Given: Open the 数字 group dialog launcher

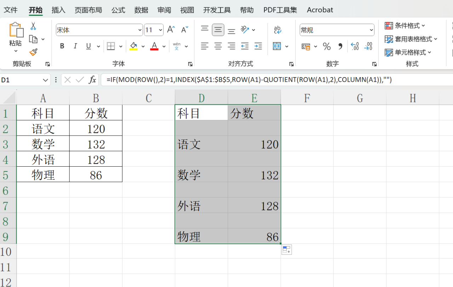Looking at the screenshot, I should [374, 64].
